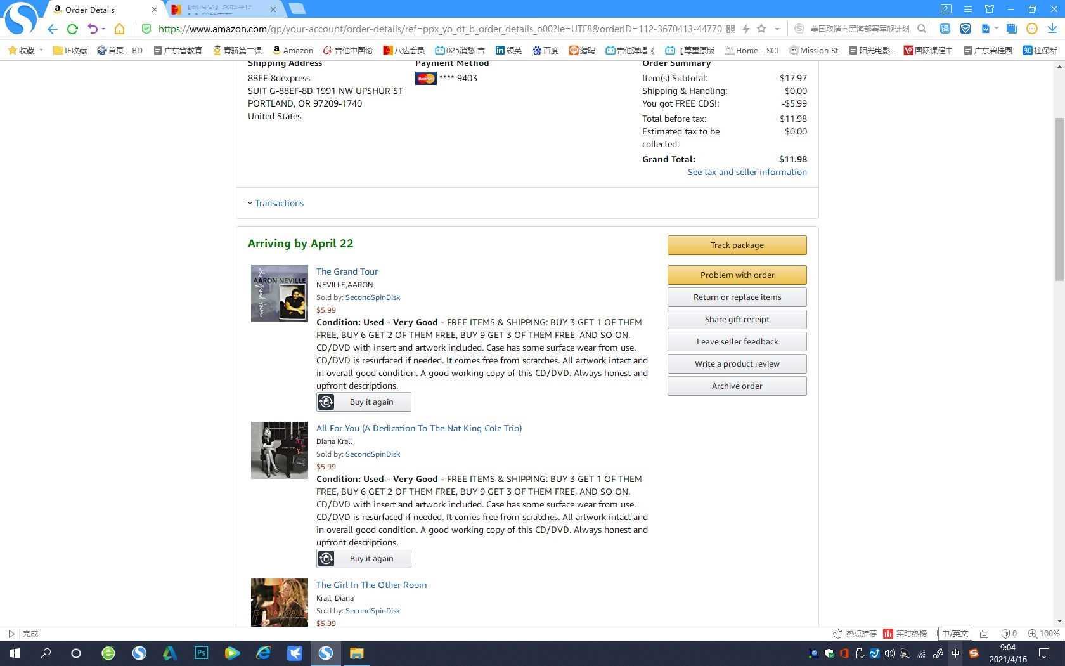Go to browser home page icon
Screen dimensions: 1065x666
pos(119,29)
